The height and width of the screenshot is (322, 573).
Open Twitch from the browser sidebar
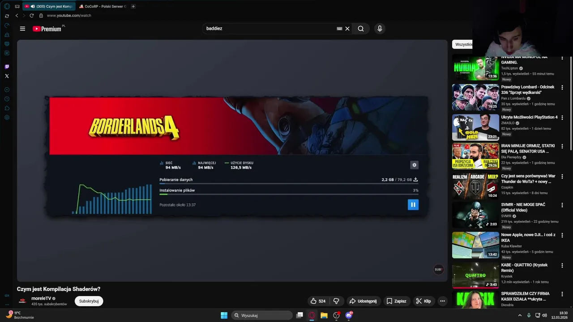tap(7, 67)
